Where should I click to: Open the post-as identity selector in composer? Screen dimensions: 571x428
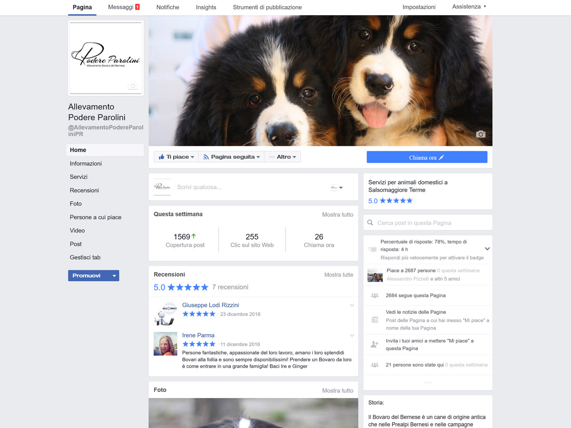(x=337, y=187)
